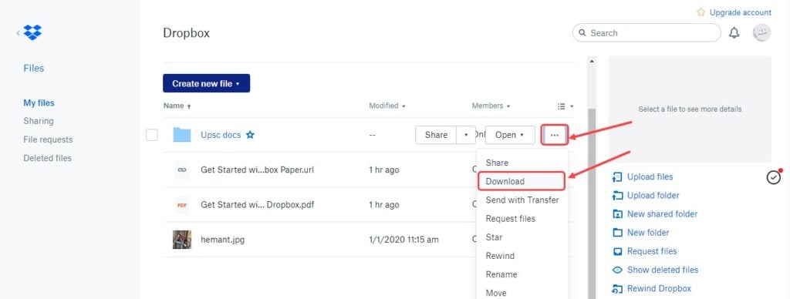
Task: Click New shared folder link
Action: 662,214
